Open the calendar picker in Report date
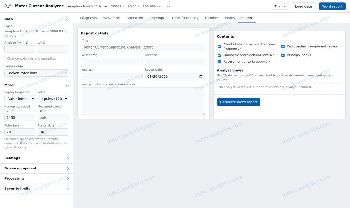350x208 pixels. coord(201,76)
